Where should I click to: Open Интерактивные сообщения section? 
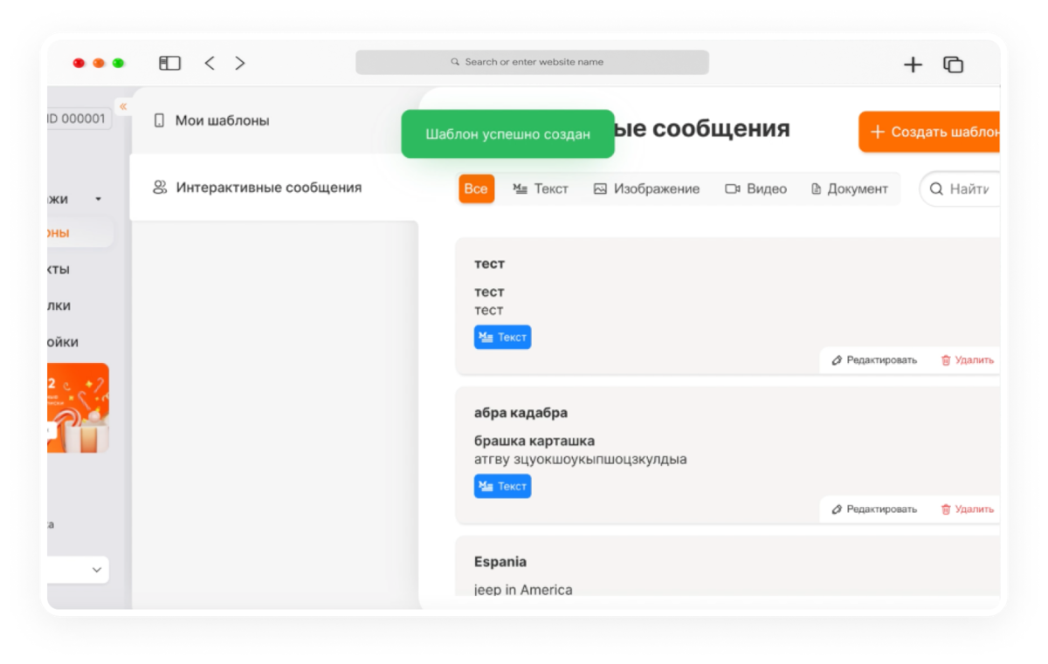(274, 187)
